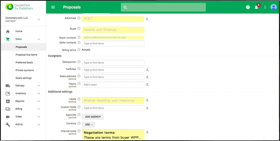Click the Labels field showing Awaiting your response

[113, 101]
